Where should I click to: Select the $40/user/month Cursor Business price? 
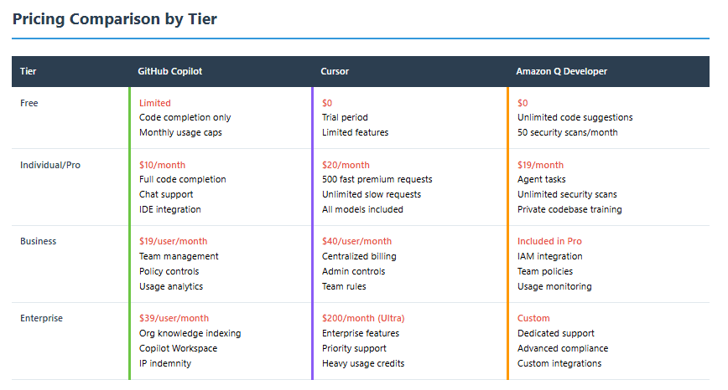click(x=356, y=241)
